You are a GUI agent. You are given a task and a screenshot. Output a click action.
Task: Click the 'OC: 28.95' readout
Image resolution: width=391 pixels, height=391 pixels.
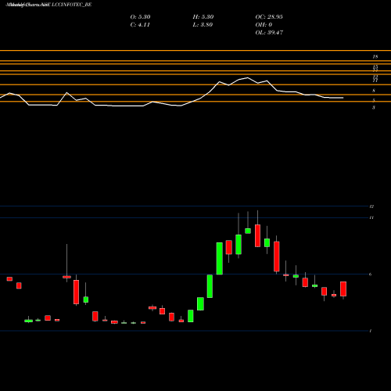tap(269, 17)
